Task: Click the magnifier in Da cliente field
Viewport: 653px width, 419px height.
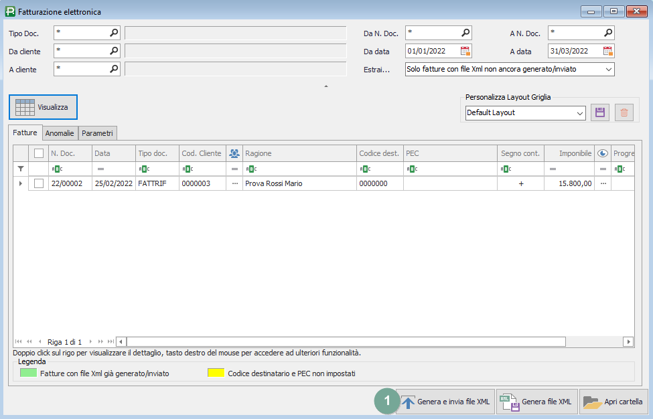Action: [x=114, y=51]
